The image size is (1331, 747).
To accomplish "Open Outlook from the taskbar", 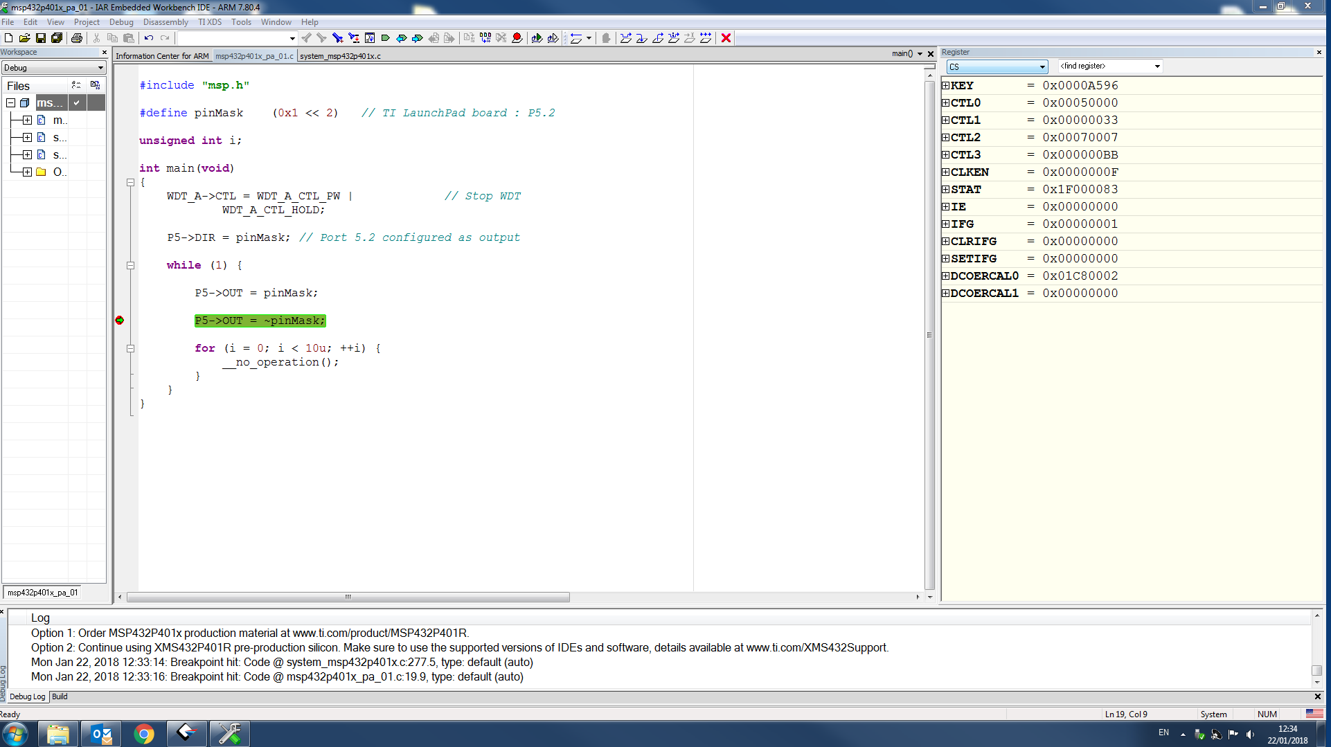I will [x=101, y=734].
